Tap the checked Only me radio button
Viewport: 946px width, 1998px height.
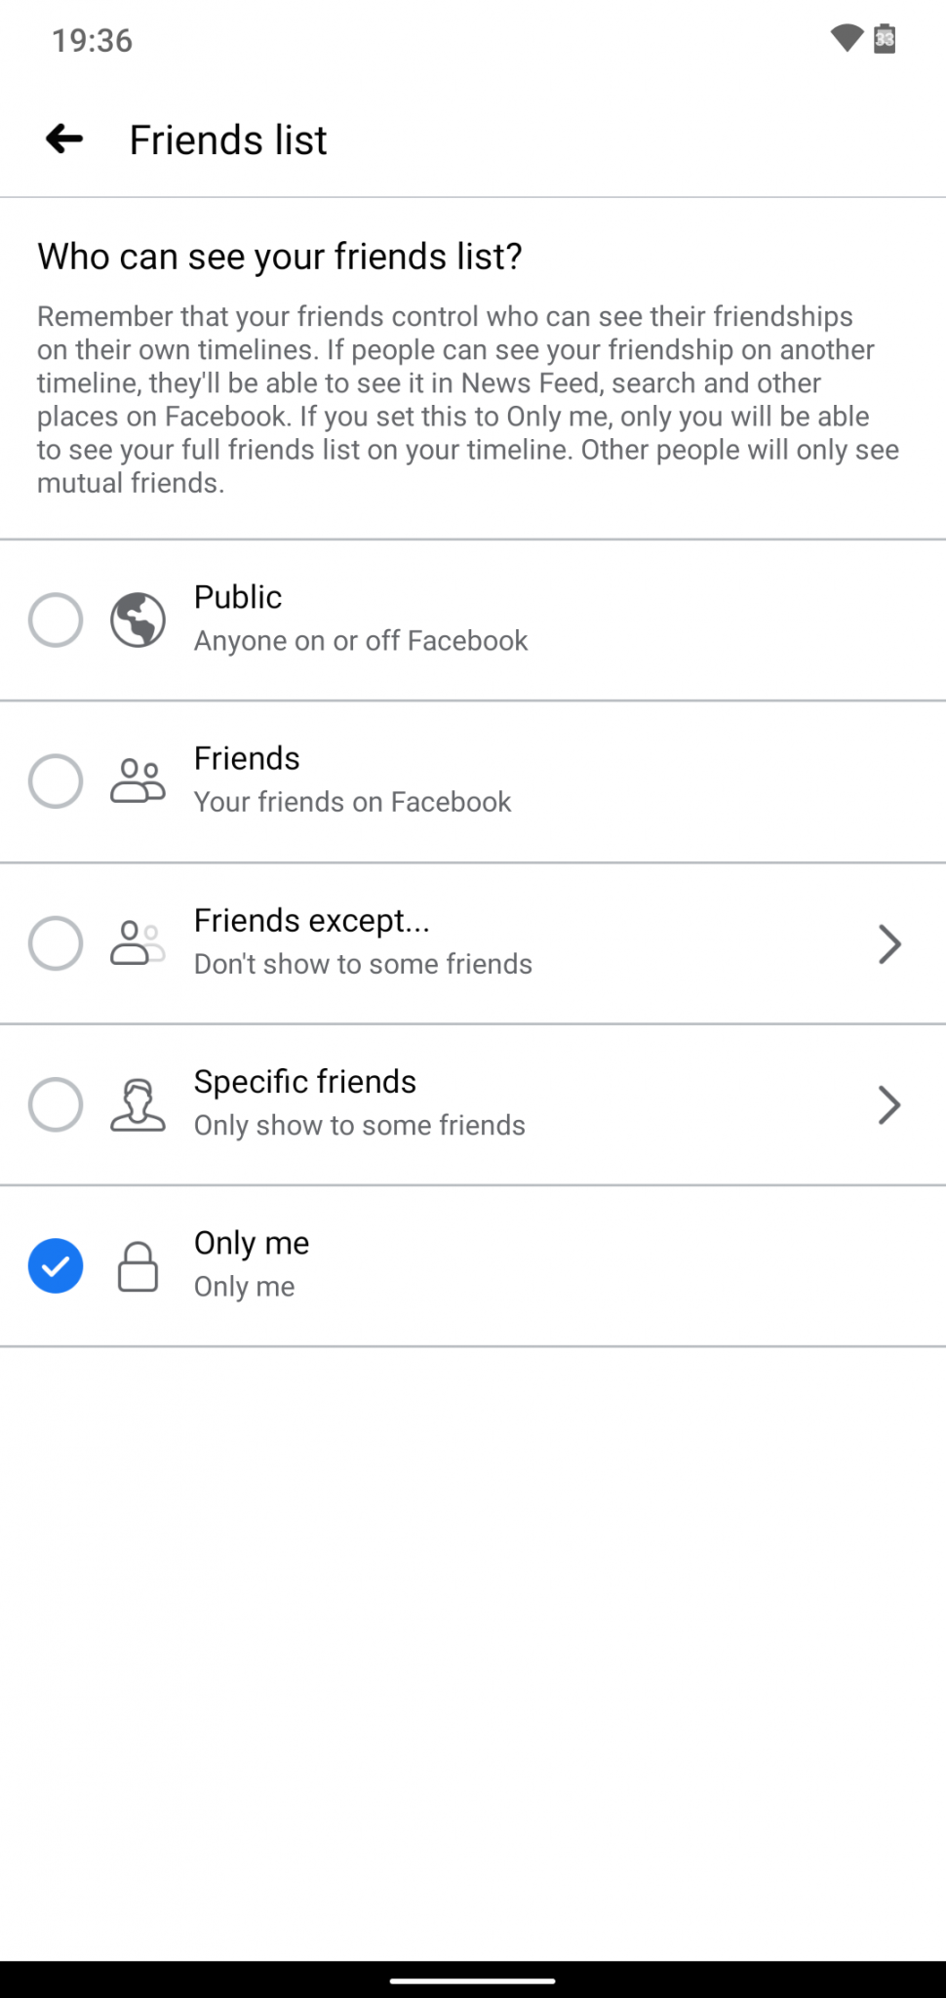click(56, 1266)
